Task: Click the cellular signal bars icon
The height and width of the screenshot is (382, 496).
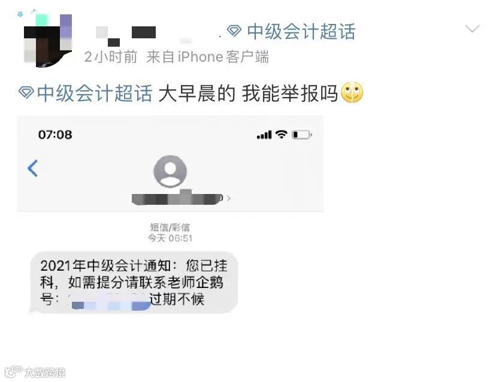Action: point(264,135)
